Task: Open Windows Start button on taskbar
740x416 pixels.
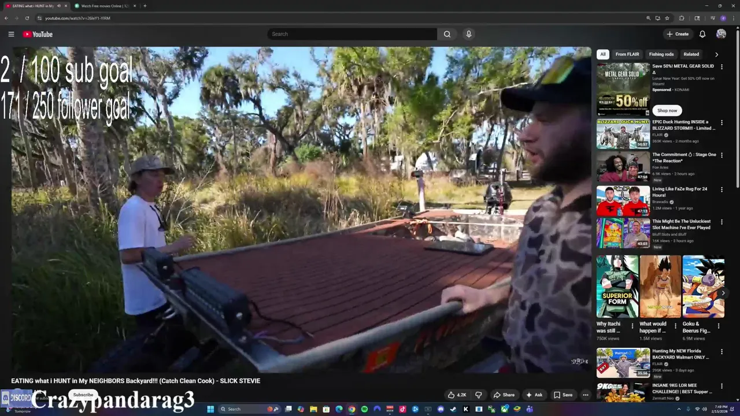Action: tap(210, 409)
